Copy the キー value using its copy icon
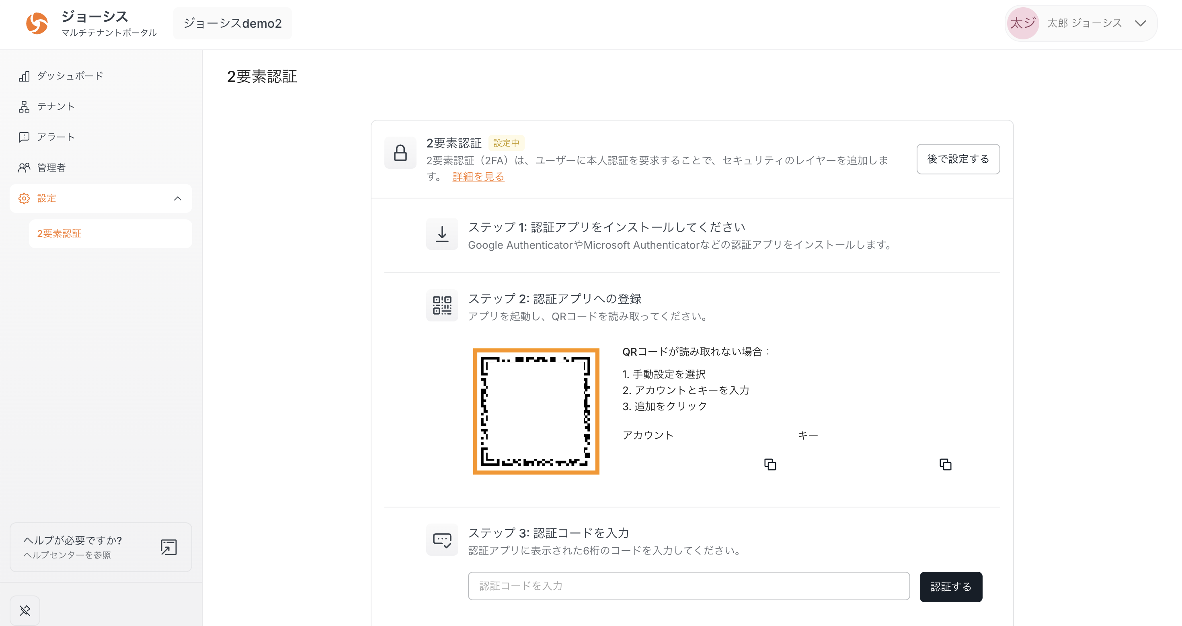The image size is (1182, 626). tap(946, 464)
